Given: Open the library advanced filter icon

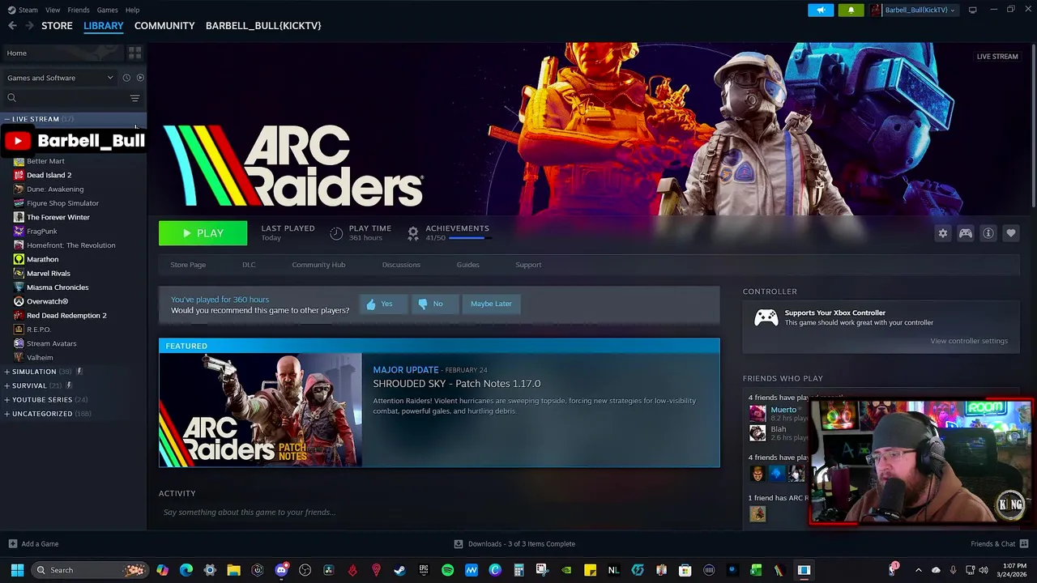Looking at the screenshot, I should point(135,98).
